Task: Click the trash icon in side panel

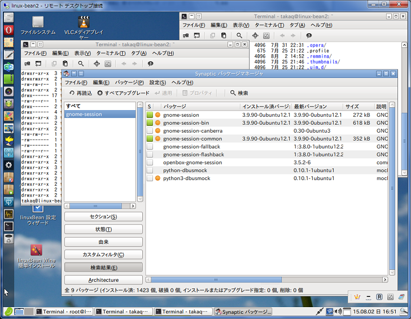Action: 8,238
